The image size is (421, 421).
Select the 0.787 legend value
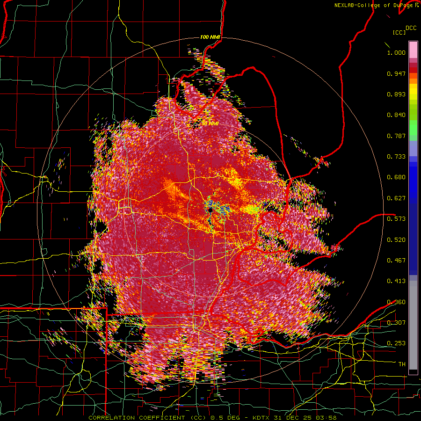click(x=396, y=136)
